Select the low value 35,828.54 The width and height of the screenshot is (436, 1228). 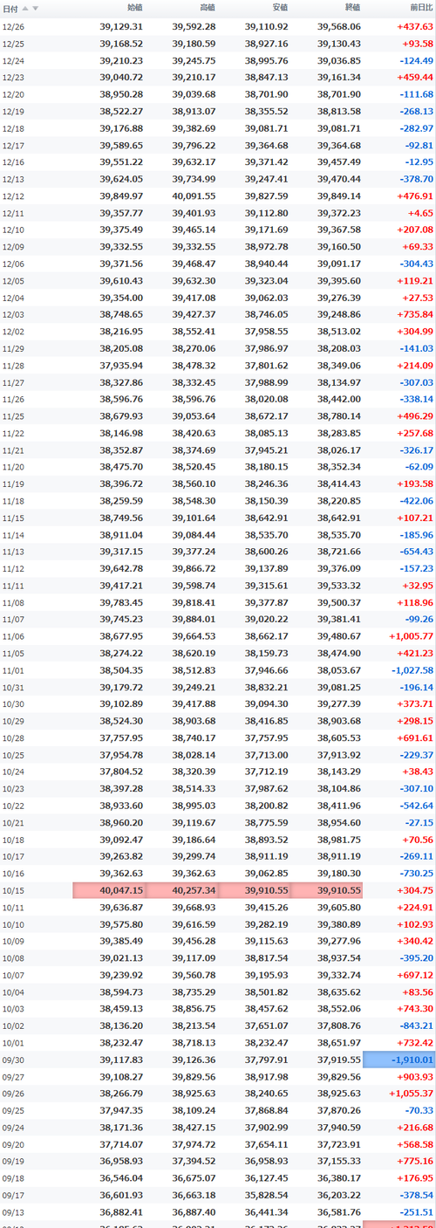point(266,1196)
